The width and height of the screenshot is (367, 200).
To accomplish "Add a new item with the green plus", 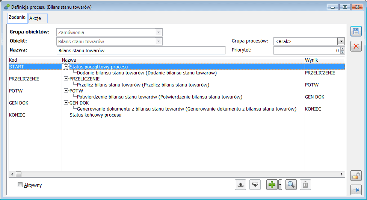I will (272, 185).
